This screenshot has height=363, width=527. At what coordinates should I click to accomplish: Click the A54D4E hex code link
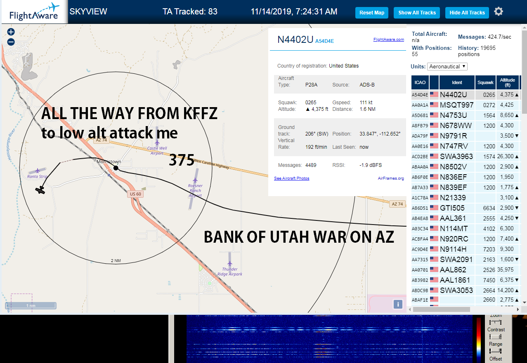click(324, 41)
